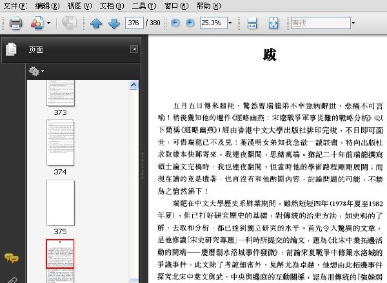Click the fit width scrolling icon

coord(252,23)
